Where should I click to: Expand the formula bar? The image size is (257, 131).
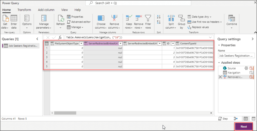click(x=210, y=38)
